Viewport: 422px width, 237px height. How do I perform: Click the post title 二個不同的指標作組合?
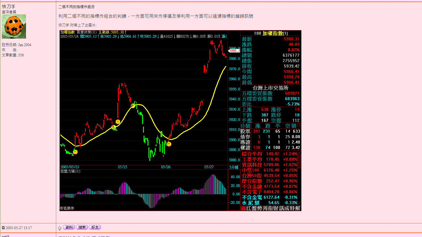[76, 7]
